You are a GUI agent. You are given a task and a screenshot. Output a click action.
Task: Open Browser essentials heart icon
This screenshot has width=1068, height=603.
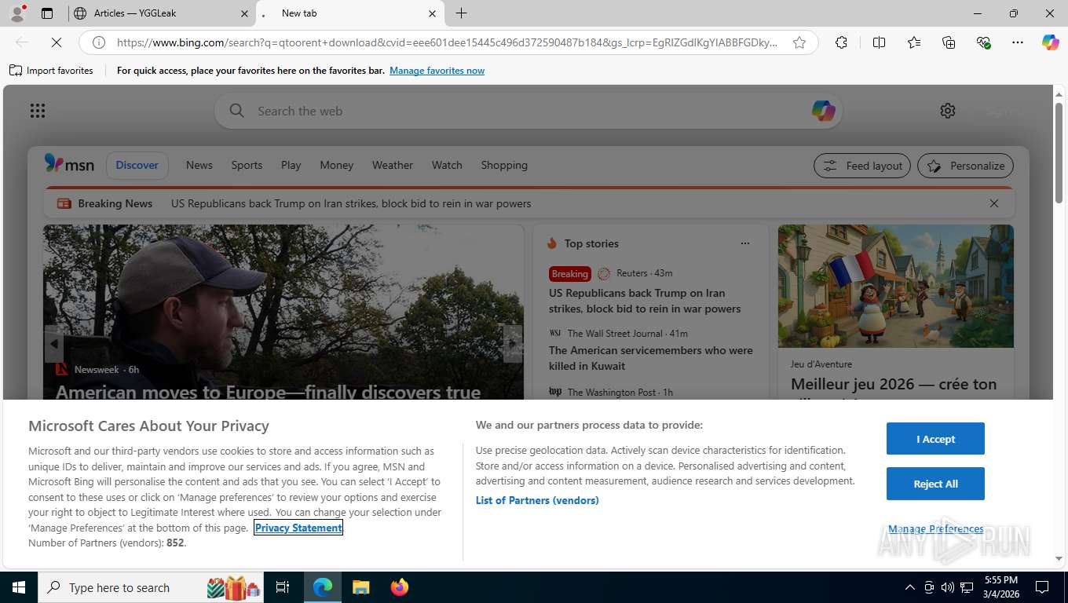click(x=983, y=42)
